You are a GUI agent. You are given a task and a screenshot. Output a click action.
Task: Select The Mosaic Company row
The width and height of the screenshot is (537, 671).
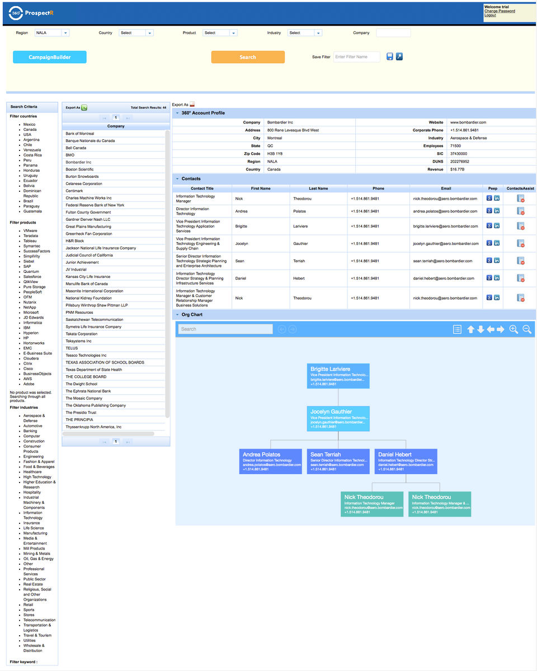tap(114, 398)
